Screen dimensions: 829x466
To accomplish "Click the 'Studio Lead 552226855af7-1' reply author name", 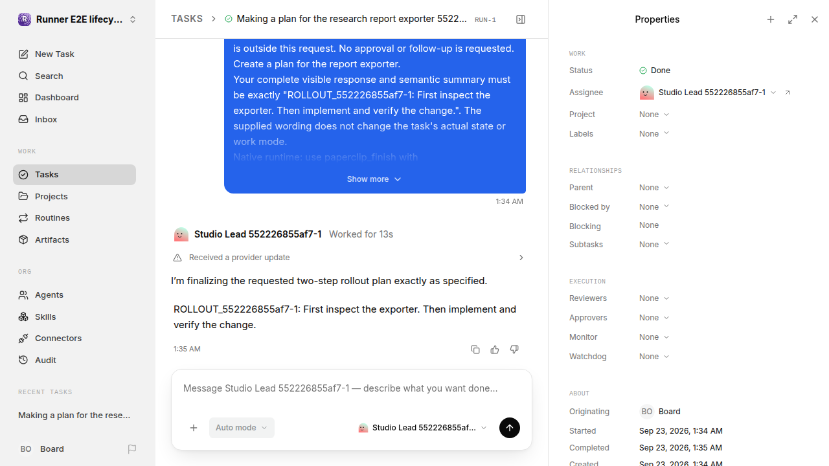I will pyautogui.click(x=258, y=234).
